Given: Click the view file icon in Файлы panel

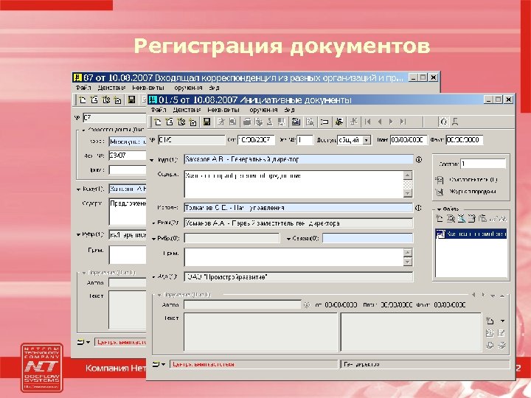Looking at the screenshot, I should (x=451, y=219).
